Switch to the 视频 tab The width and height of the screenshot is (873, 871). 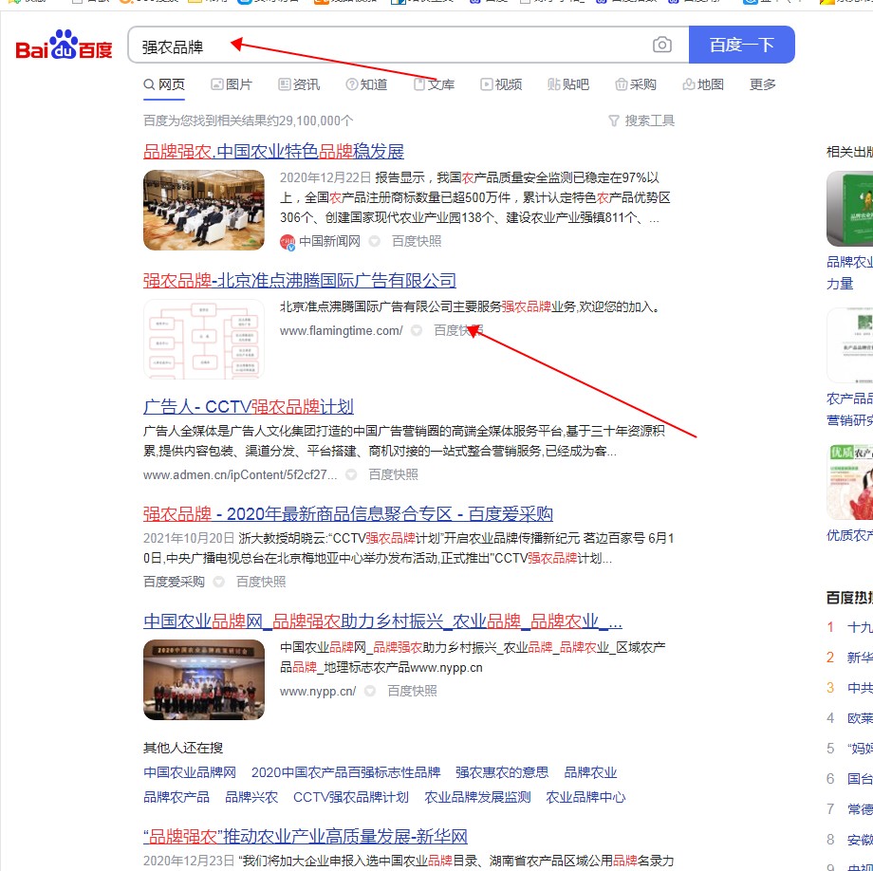(501, 84)
